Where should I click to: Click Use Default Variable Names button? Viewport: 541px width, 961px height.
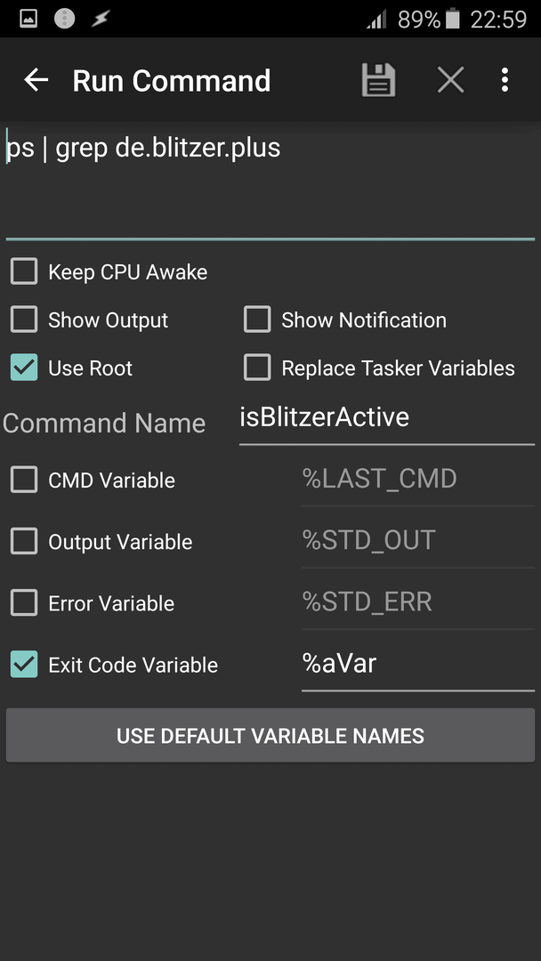pos(270,736)
